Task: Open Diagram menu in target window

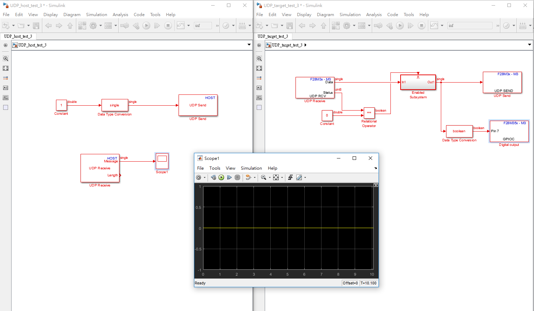Action: (325, 15)
